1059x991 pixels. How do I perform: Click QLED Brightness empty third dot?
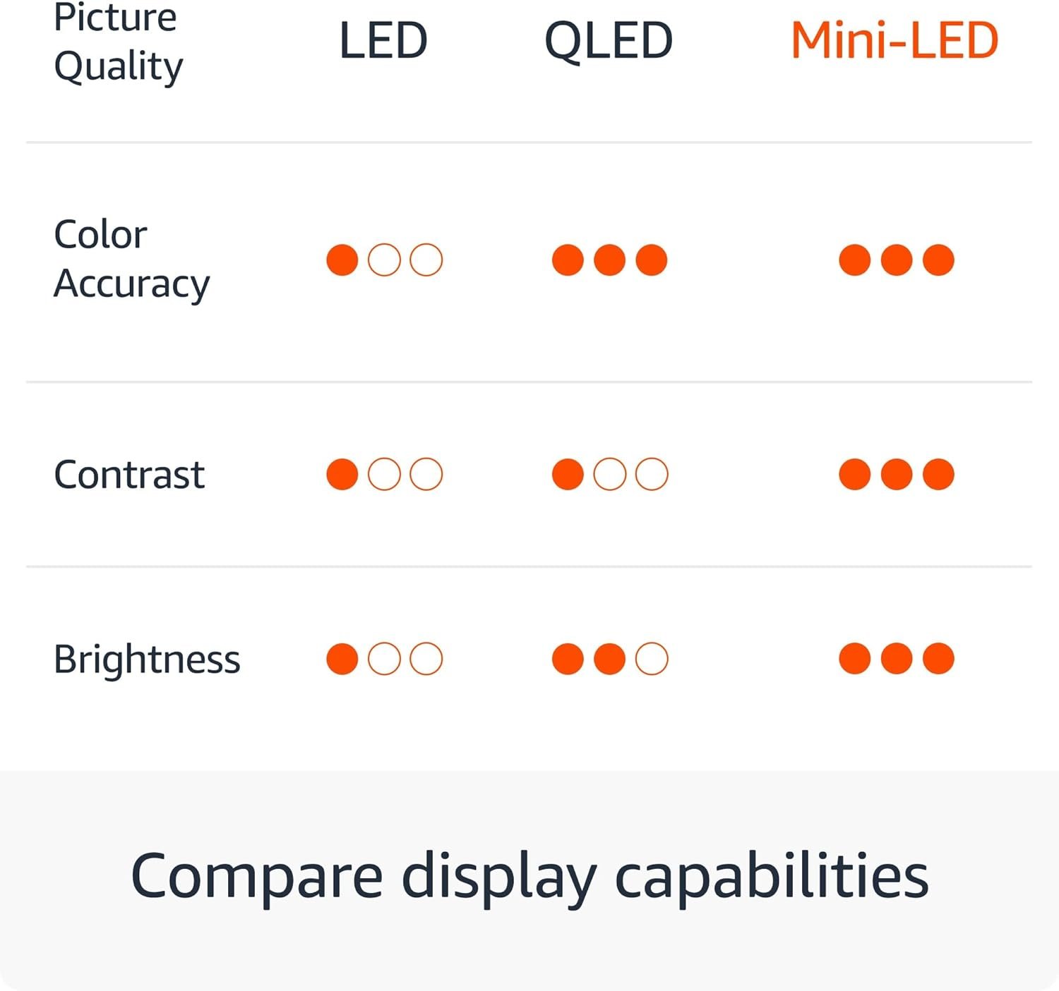(x=652, y=659)
